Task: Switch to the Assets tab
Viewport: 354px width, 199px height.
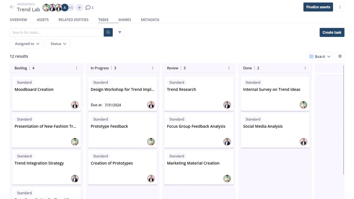Action: click(x=43, y=20)
